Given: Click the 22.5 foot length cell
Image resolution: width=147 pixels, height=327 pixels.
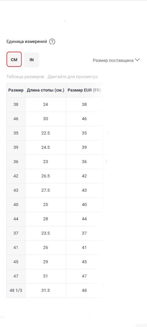Looking at the screenshot, I should tap(45, 133).
